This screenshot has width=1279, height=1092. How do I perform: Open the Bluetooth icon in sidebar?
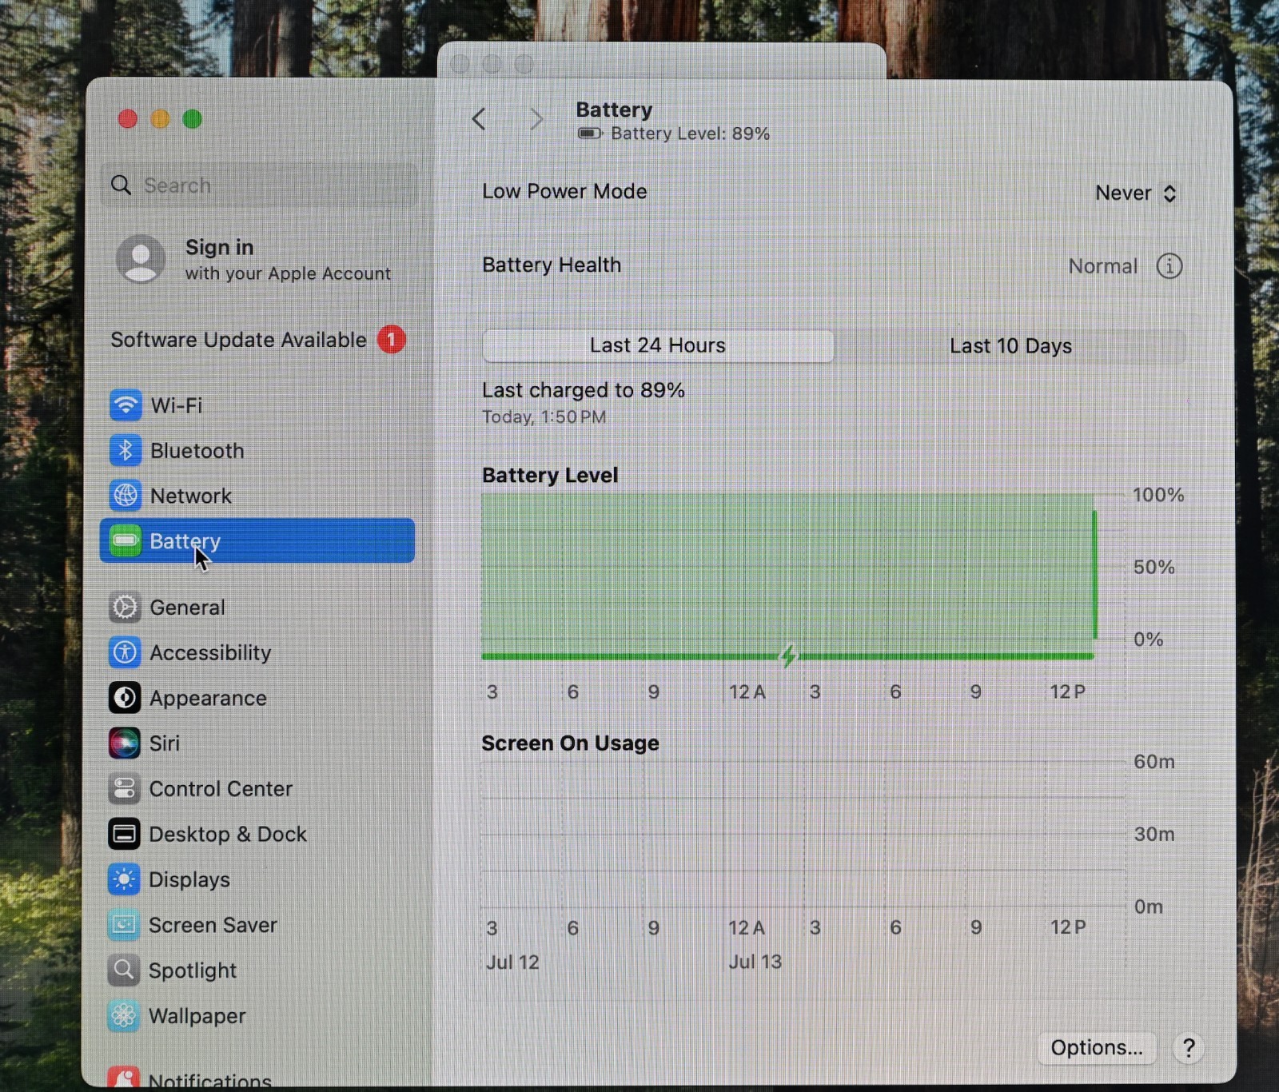pos(126,451)
